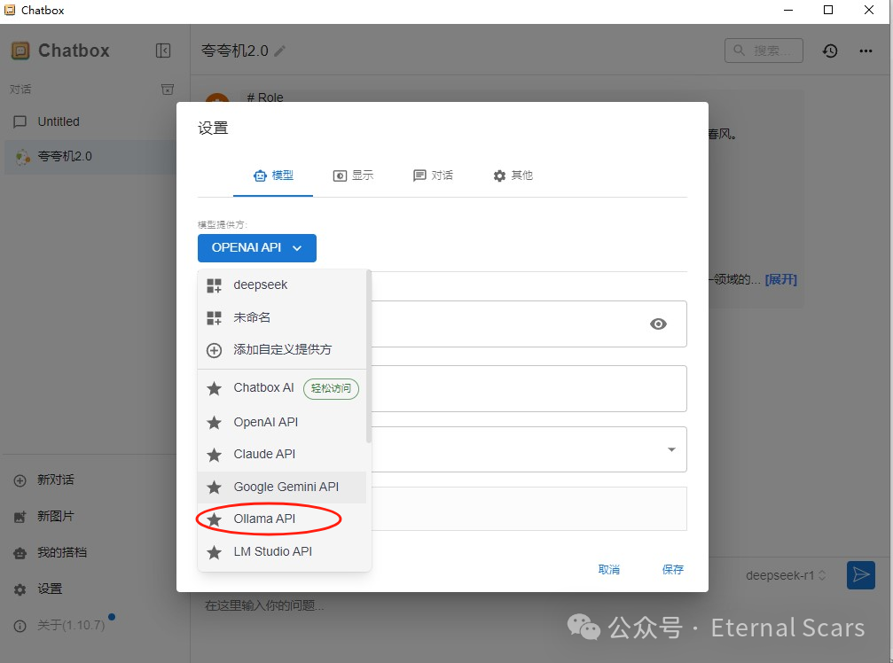The height and width of the screenshot is (663, 893).
Task: Edit the title with the pencil icon
Action: pos(279,51)
